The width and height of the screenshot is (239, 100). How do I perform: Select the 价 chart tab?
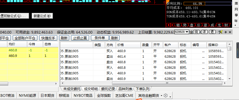(199, 25)
